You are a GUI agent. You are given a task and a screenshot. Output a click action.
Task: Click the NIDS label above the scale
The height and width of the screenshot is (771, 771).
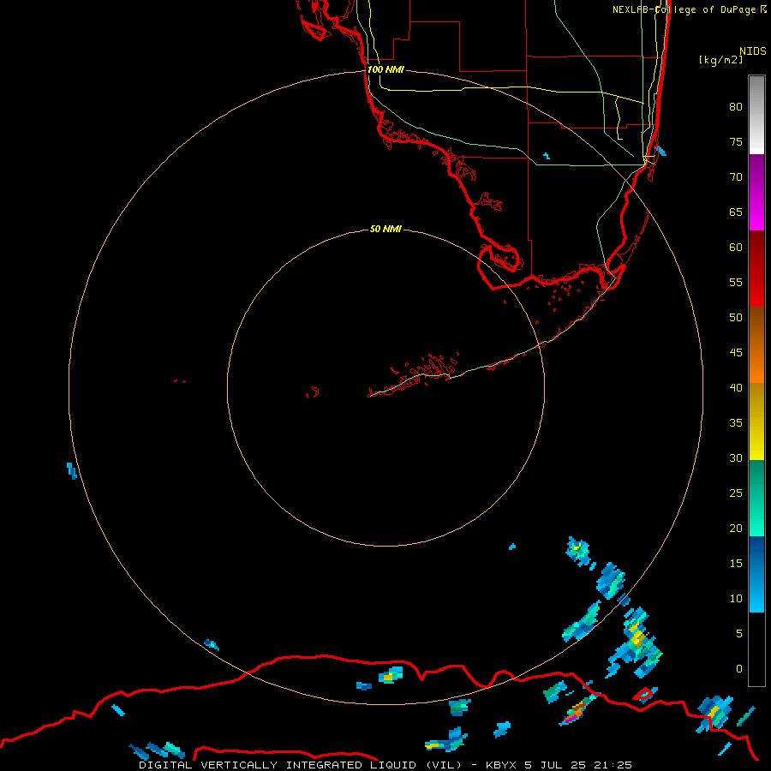pyautogui.click(x=753, y=51)
